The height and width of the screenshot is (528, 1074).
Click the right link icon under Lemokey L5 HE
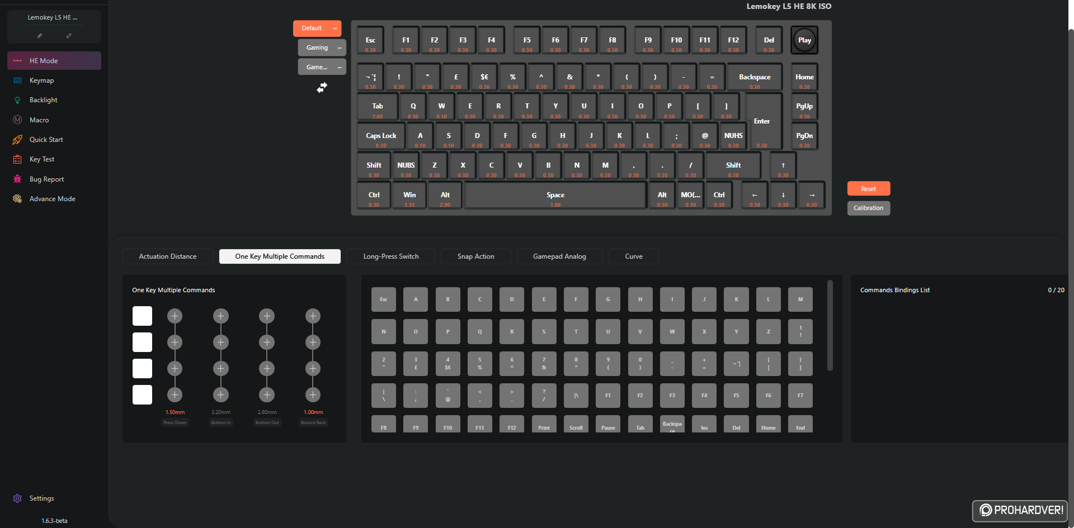[69, 35]
